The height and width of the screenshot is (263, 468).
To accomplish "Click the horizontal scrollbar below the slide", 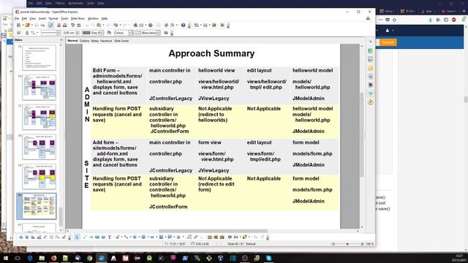I will click(213, 231).
